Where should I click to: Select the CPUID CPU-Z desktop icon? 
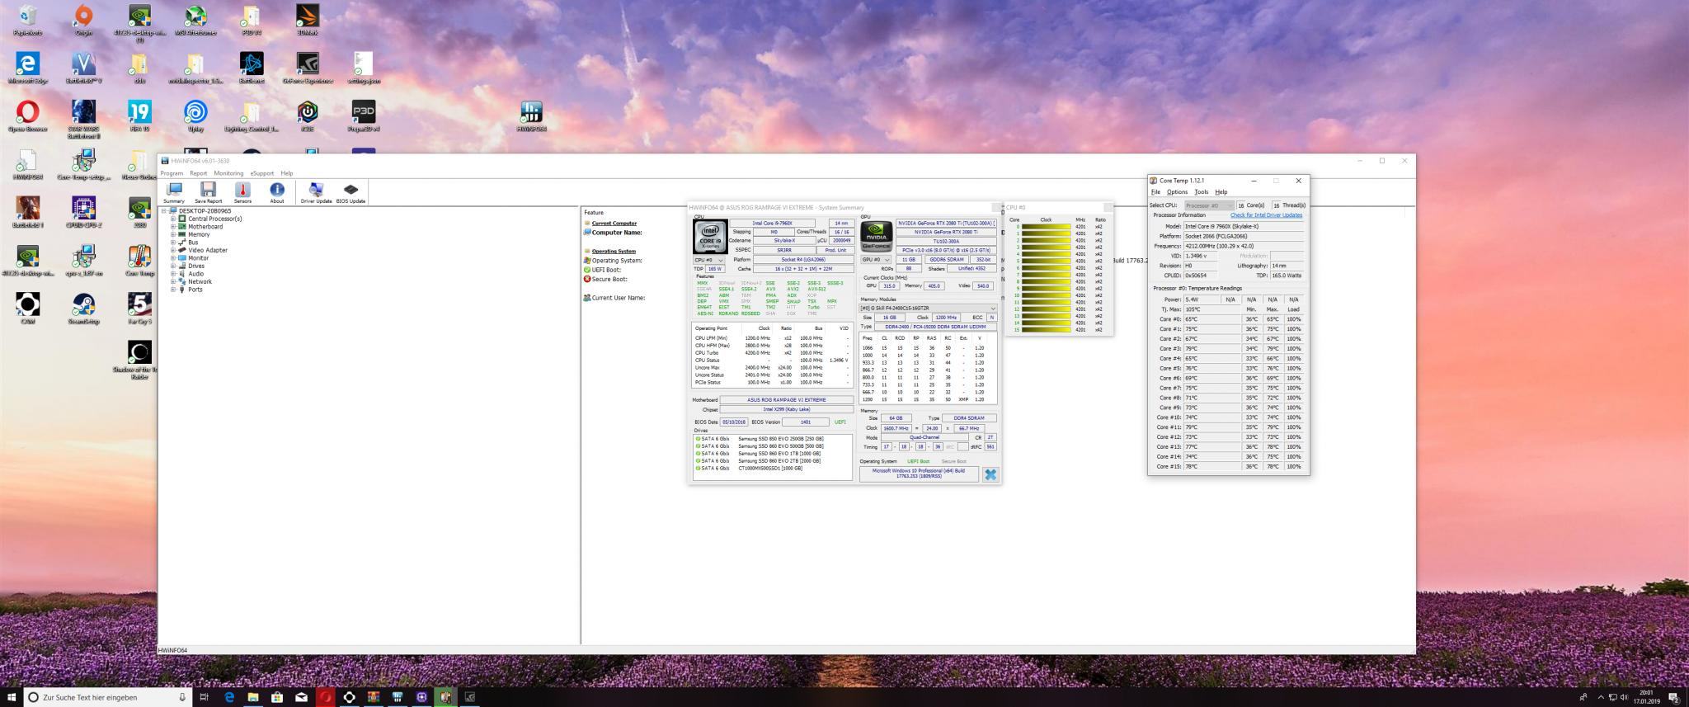point(83,212)
